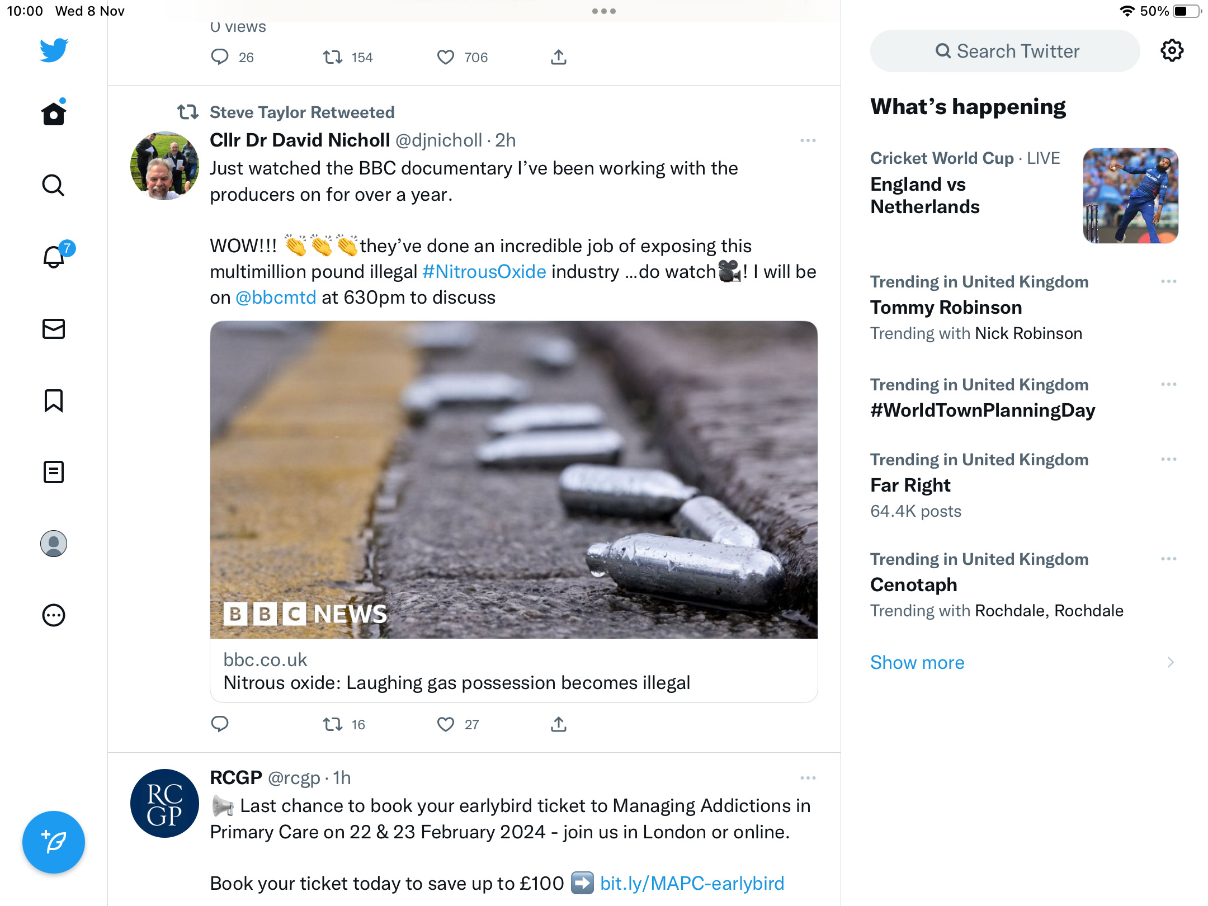Tap the Wi-Fi status icon
The image size is (1208, 906).
(1126, 11)
